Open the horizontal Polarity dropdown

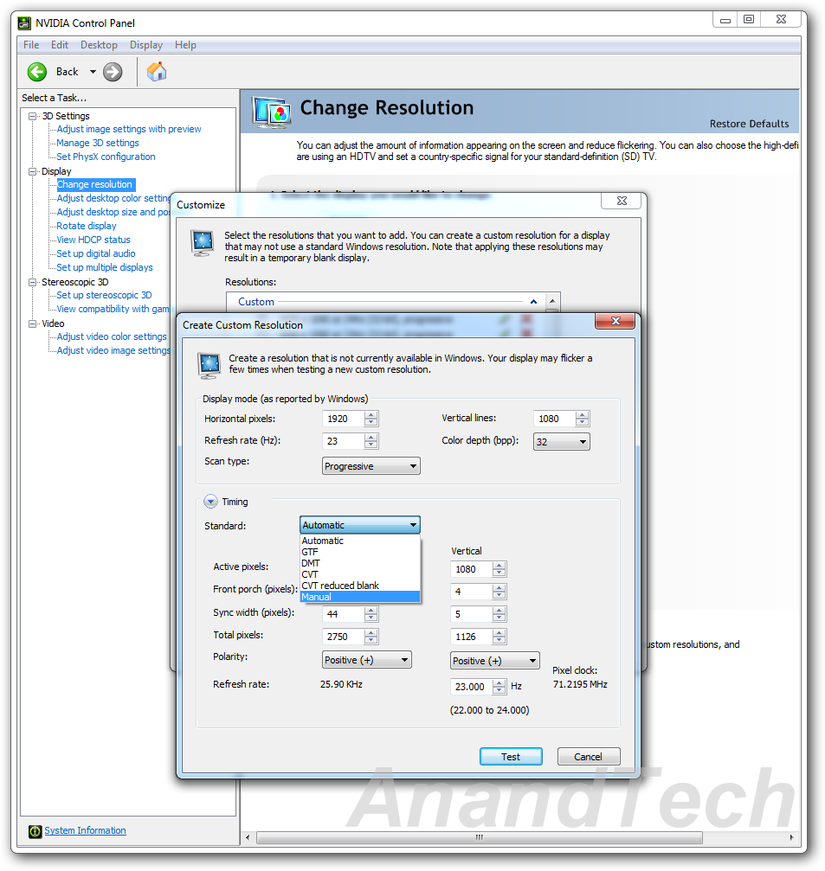367,660
